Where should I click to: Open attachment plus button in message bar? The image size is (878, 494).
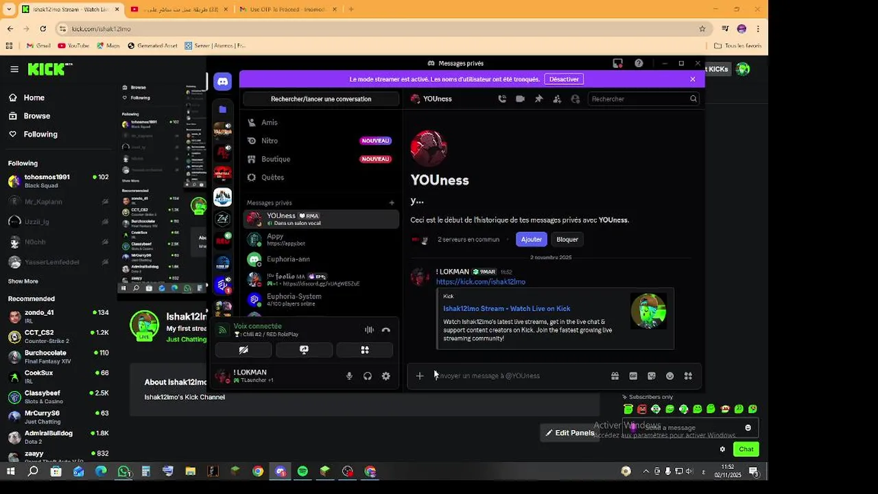pyautogui.click(x=420, y=376)
